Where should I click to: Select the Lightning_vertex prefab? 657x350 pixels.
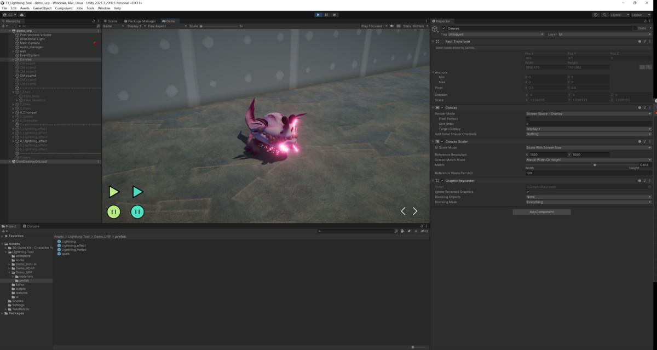(x=71, y=250)
